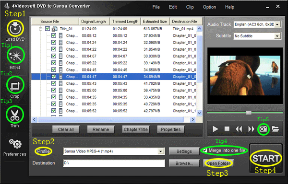Open the Trim scissors tool

coord(15,115)
